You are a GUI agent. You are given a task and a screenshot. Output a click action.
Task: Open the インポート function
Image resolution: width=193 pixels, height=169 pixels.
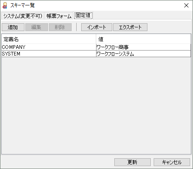(96, 27)
